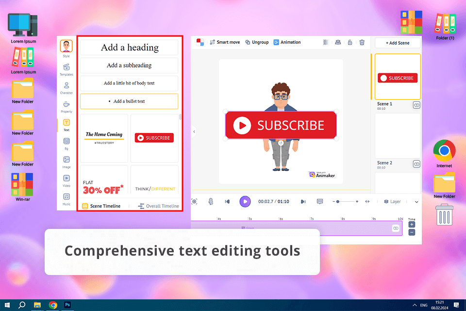Play the scene with the purple play button
This screenshot has height=311, width=466.
click(x=245, y=202)
